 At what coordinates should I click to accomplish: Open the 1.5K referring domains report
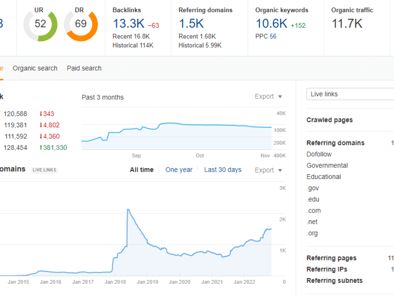point(191,24)
